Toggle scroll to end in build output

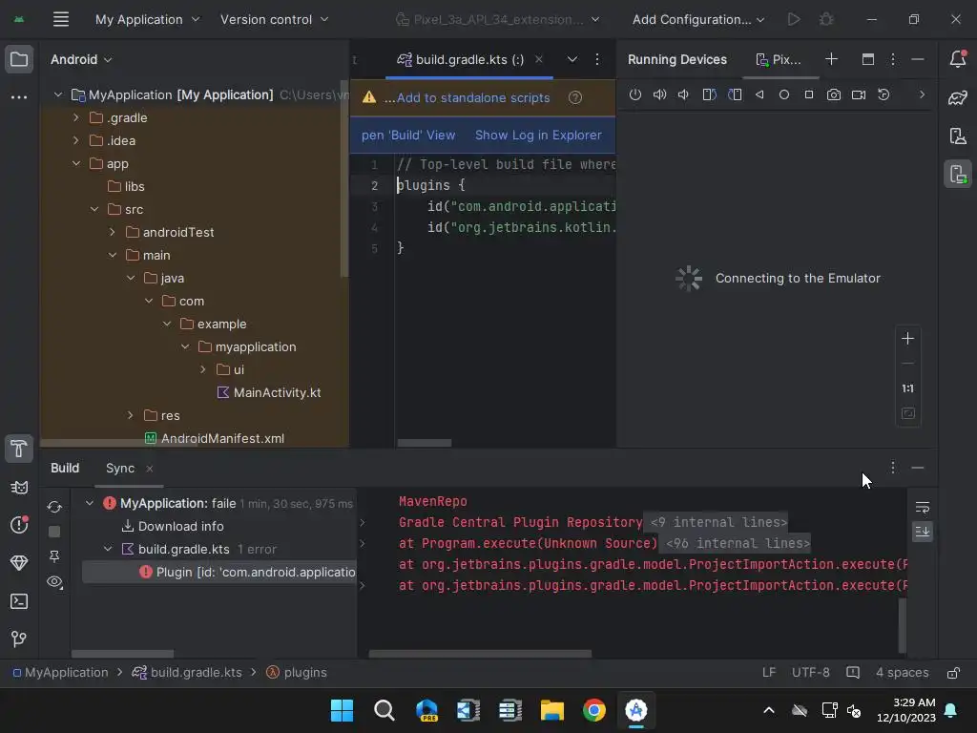pos(923,532)
